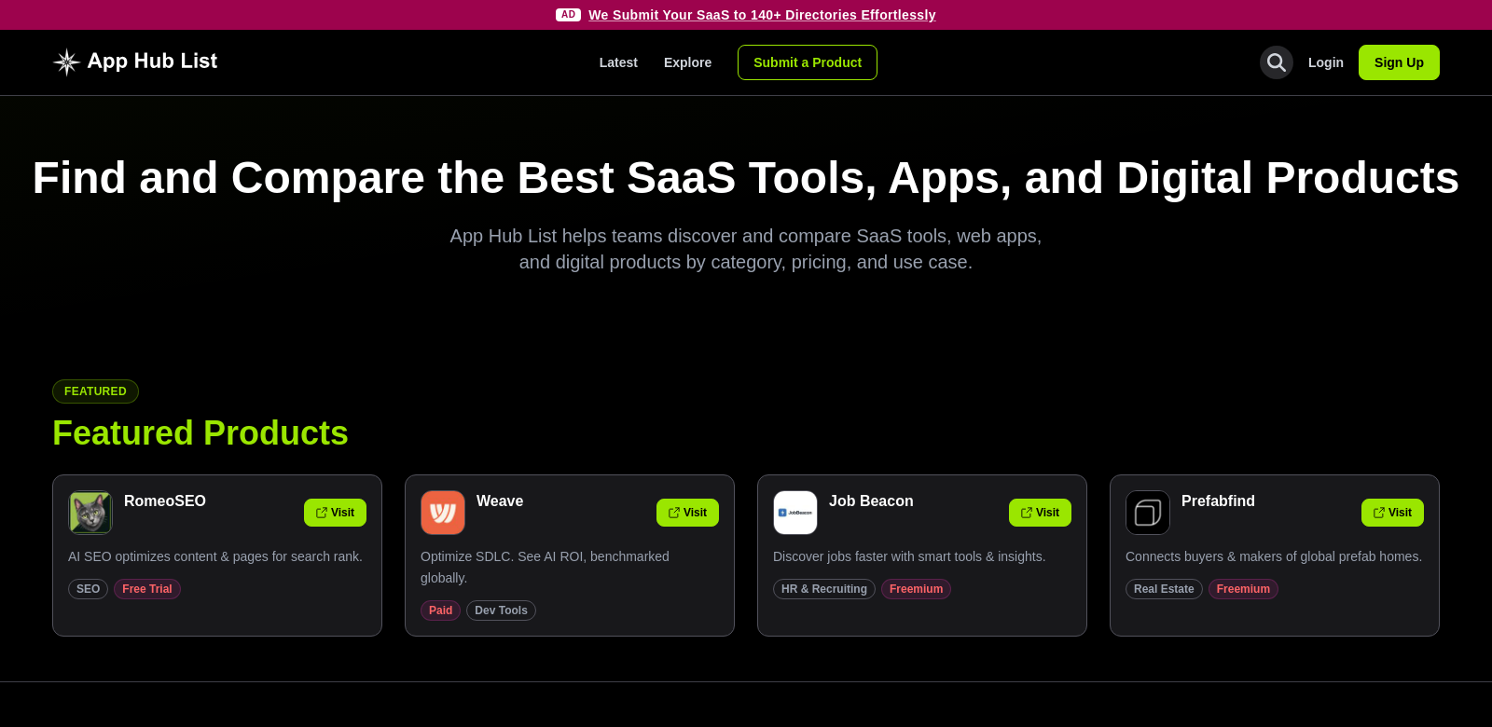Select the Real Estate category tag
Image resolution: width=1492 pixels, height=727 pixels.
[x=1164, y=589]
